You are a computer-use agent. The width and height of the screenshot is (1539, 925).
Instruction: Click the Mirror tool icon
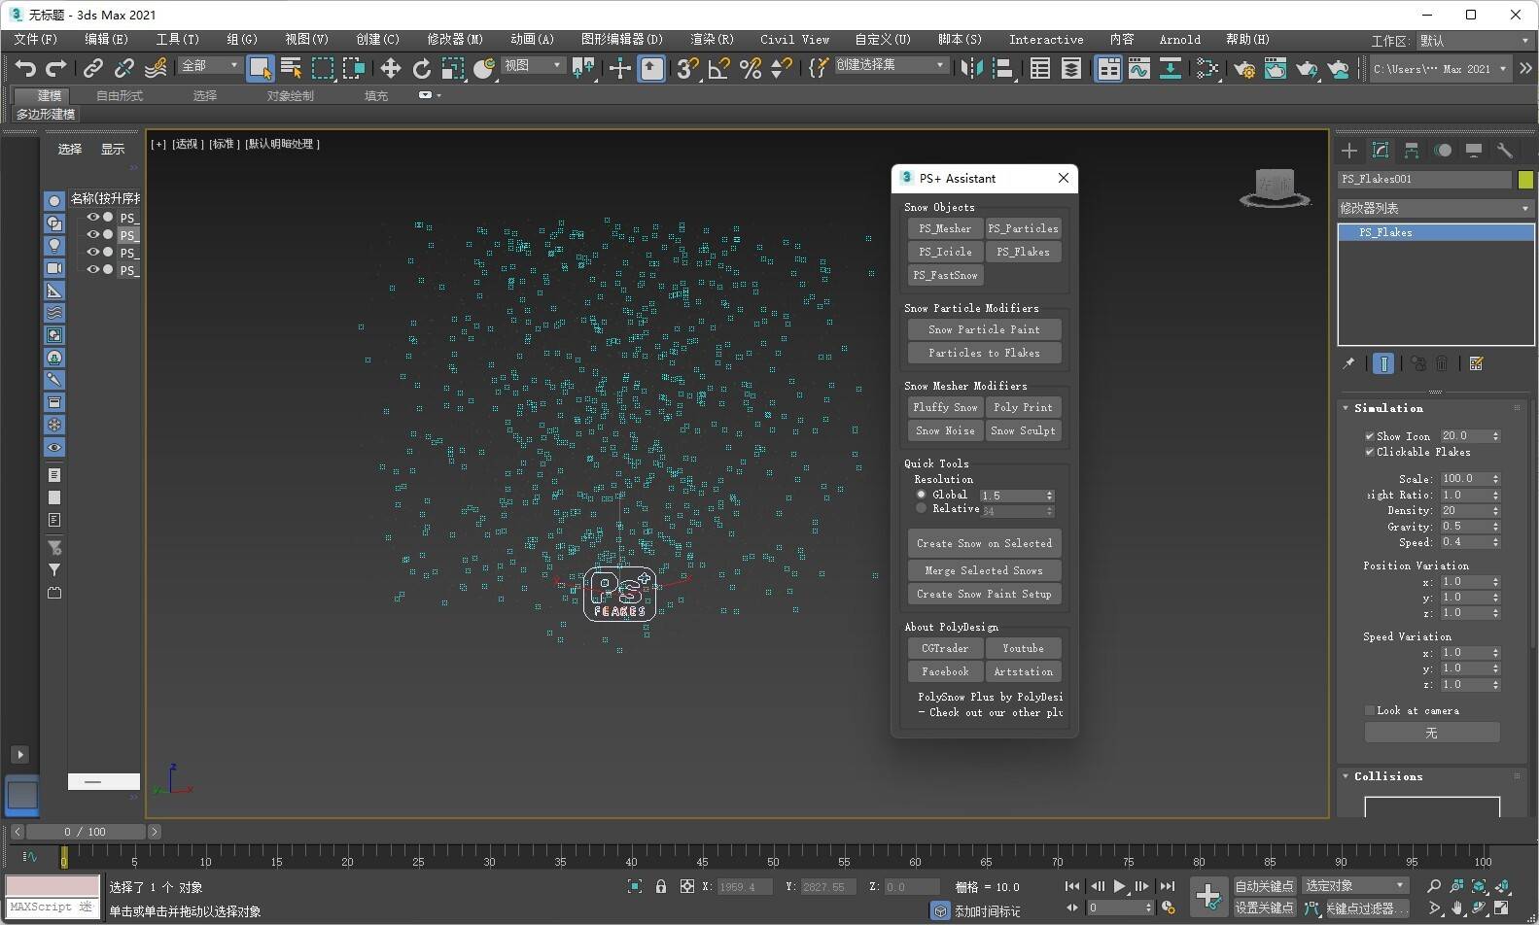tap(970, 68)
